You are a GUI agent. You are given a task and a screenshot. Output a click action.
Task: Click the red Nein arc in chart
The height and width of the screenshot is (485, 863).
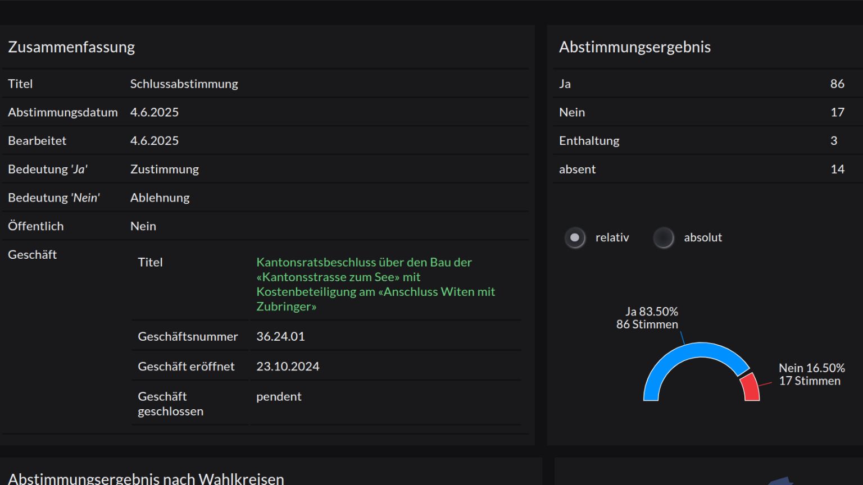(x=751, y=387)
